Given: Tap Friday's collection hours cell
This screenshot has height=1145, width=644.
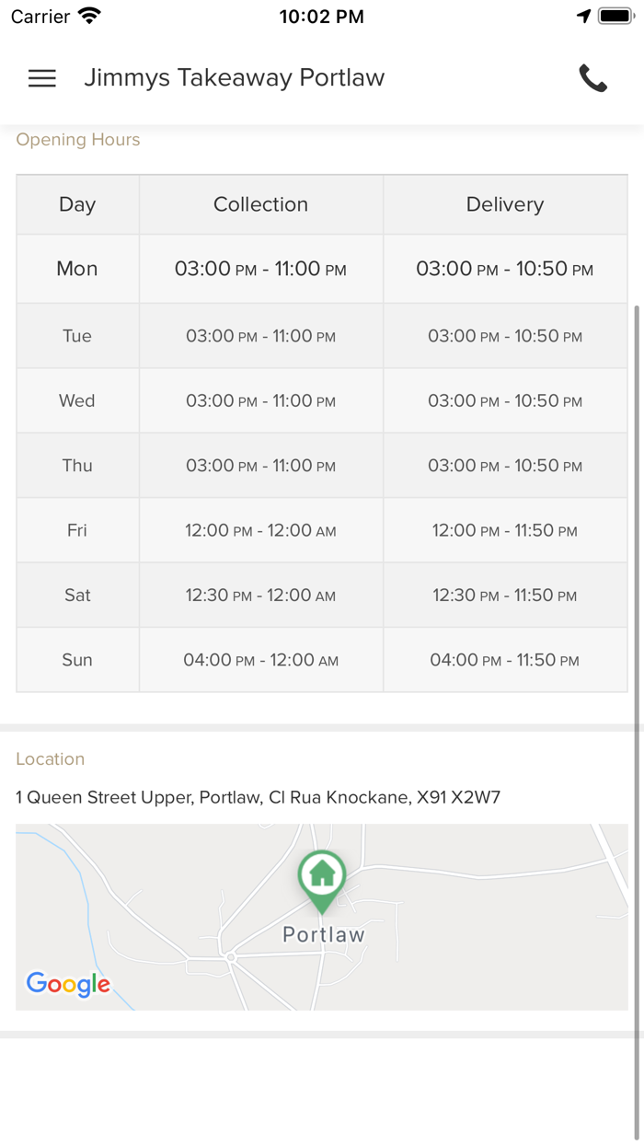Looking at the screenshot, I should (x=260, y=531).
